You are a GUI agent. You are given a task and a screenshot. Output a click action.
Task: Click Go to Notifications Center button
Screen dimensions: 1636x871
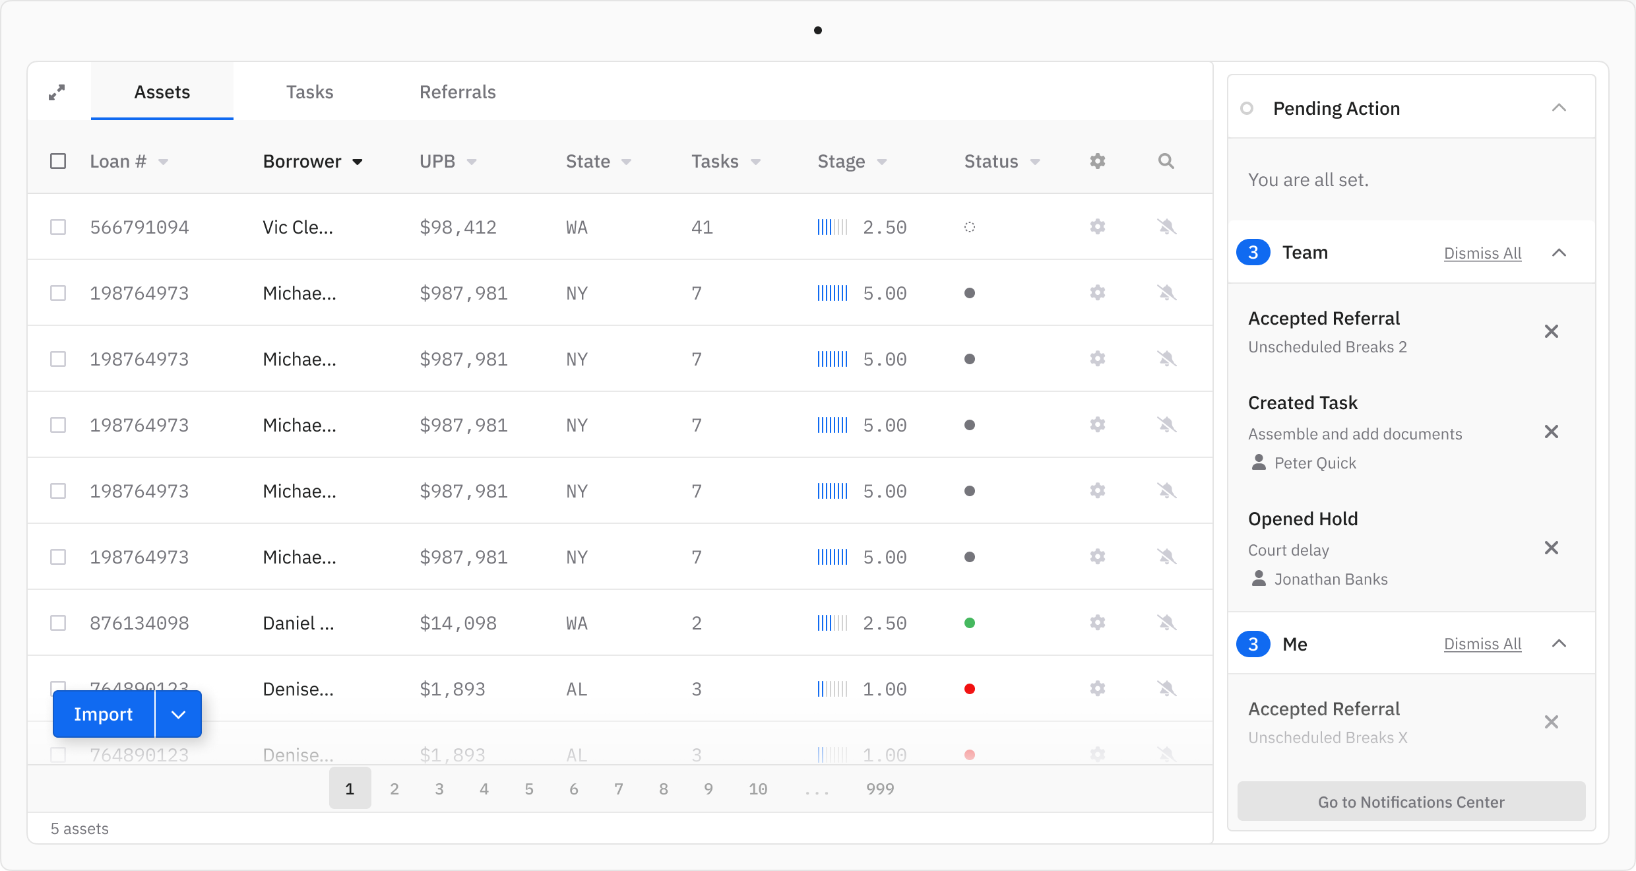pos(1411,802)
